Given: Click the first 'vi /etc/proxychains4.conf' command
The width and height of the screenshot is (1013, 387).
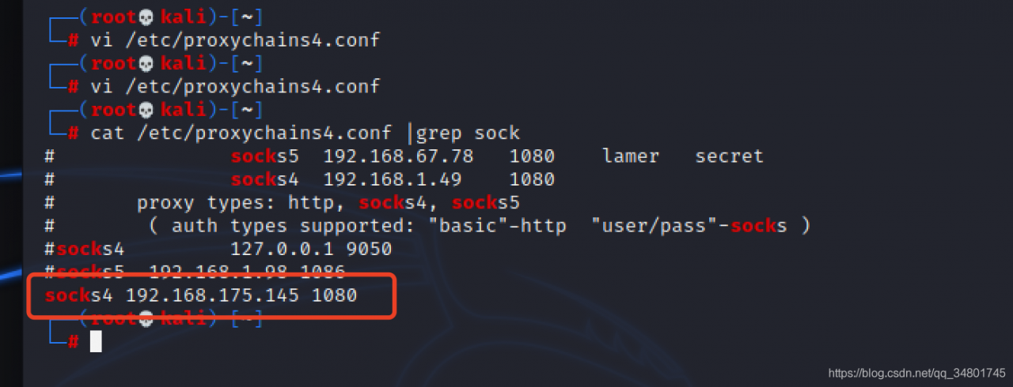Looking at the screenshot, I should [235, 39].
